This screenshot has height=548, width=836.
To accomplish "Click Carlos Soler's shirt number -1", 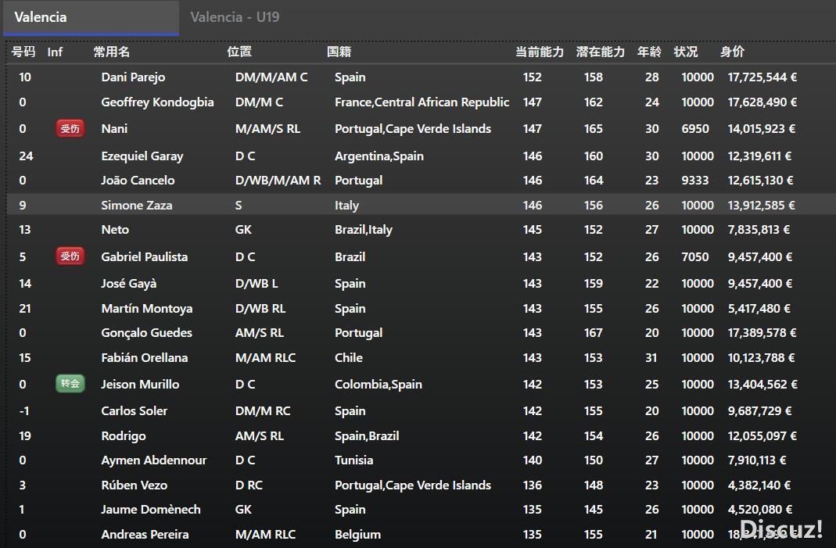I will [24, 411].
